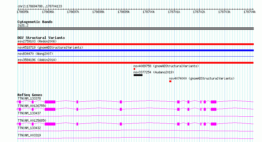Screen dimensions: 262x142
Task: Click the 178697k ruler label
Action: (x=73, y=12)
